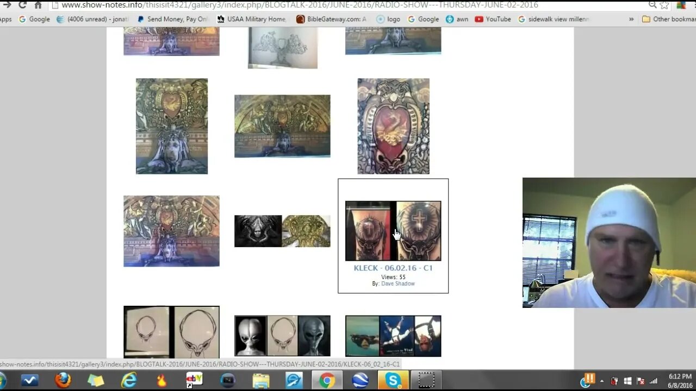Open Google Earth from the taskbar
The height and width of the screenshot is (391, 696).
[x=361, y=380]
